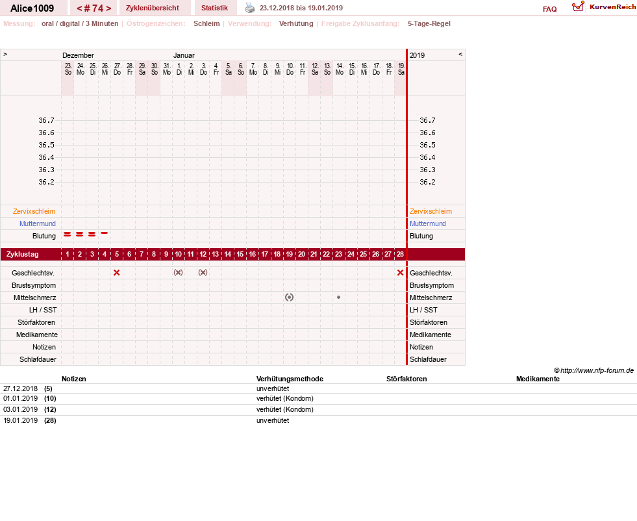Click the Verhütung usage value
This screenshot has height=521, width=637.
pyautogui.click(x=295, y=23)
